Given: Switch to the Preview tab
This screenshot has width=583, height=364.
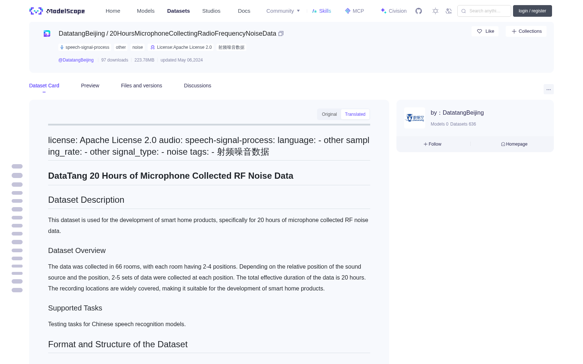Looking at the screenshot, I should 90,86.
